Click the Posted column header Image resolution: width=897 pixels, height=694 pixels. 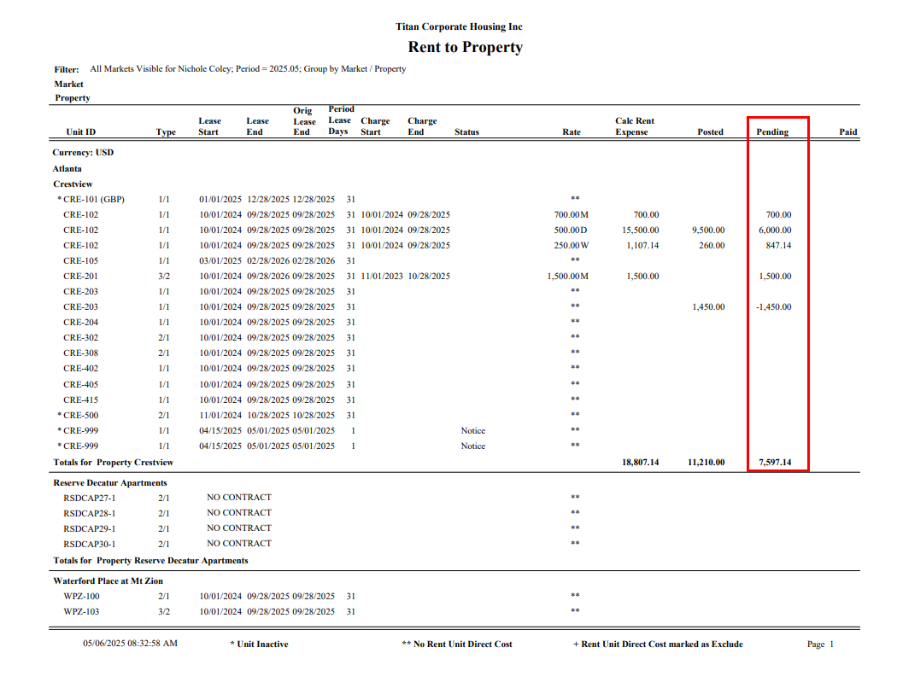pyautogui.click(x=709, y=132)
